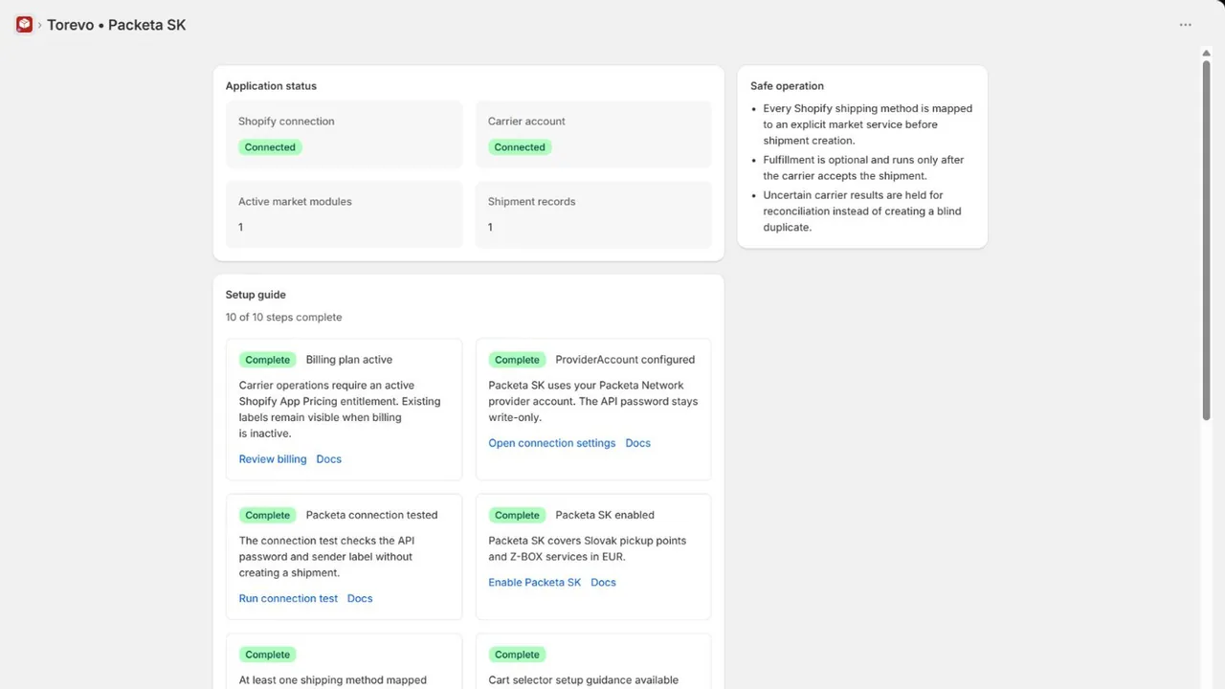Click Complete badge above shipping method mapped
Image resolution: width=1225 pixels, height=689 pixels.
pyautogui.click(x=267, y=655)
